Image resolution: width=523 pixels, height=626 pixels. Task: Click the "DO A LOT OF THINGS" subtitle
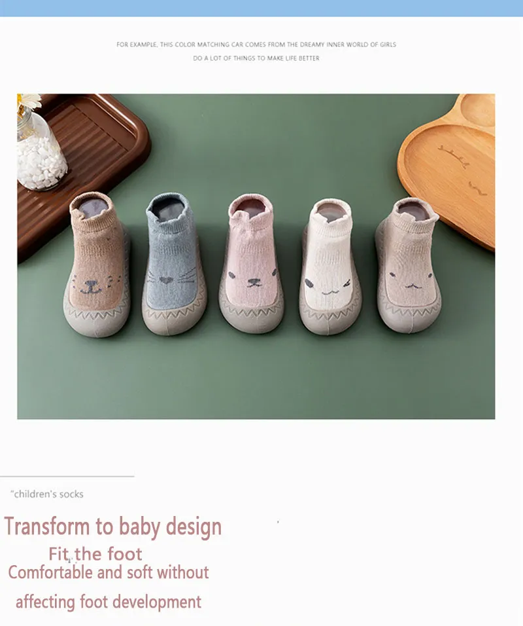coord(256,58)
